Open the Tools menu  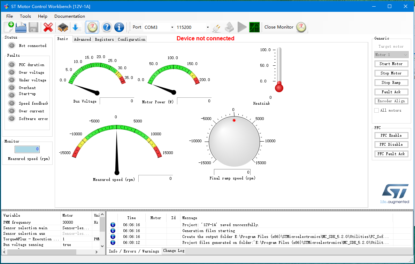(25, 16)
